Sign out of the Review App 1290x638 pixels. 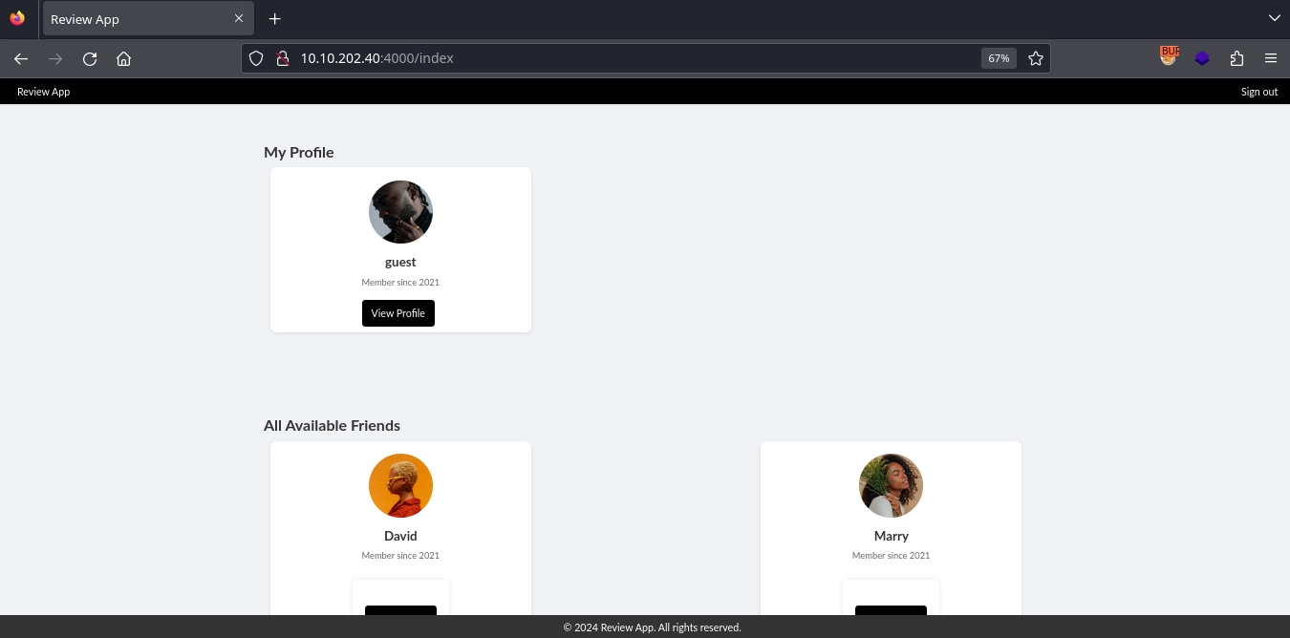point(1258,92)
